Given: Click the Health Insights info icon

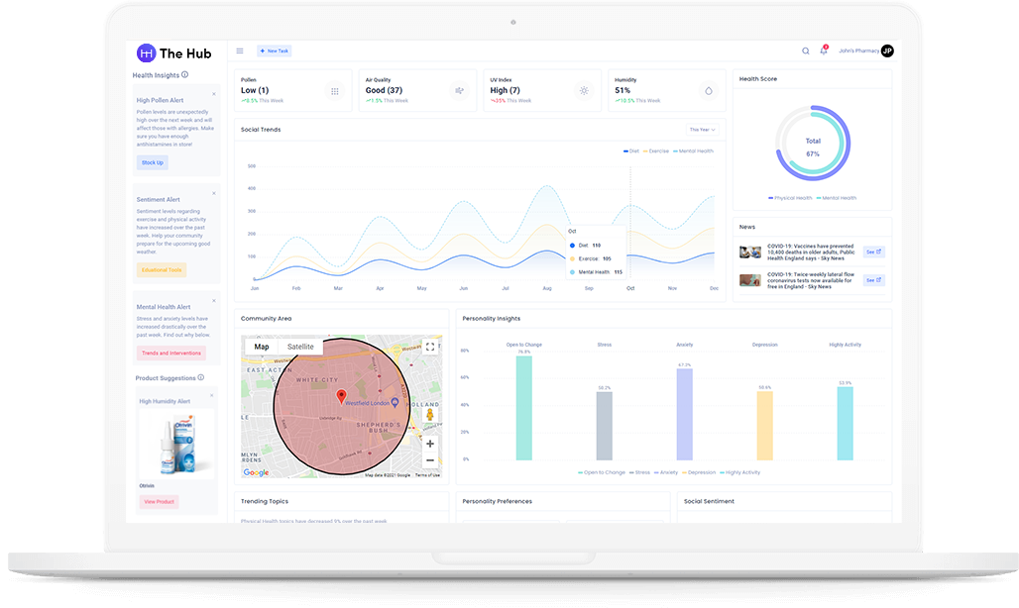Looking at the screenshot, I should tap(185, 74).
